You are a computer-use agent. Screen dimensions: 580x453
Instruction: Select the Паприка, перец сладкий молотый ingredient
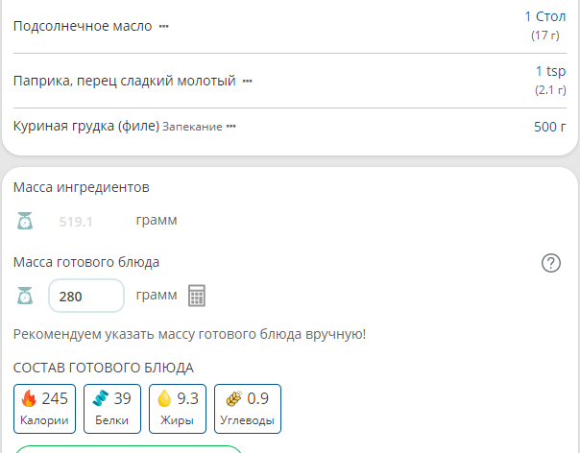124,81
